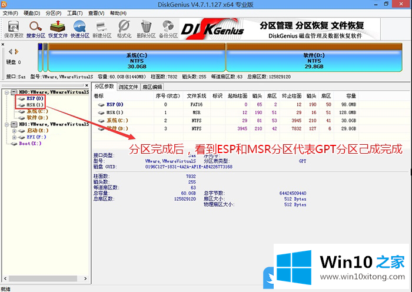Open the 查看(V) menu

96,13
